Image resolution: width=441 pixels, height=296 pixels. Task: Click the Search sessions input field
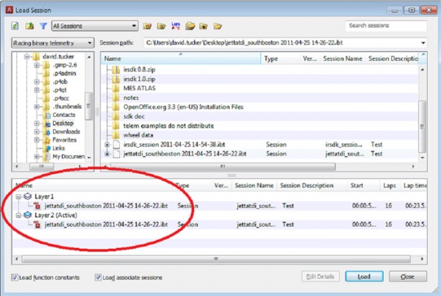(x=387, y=26)
